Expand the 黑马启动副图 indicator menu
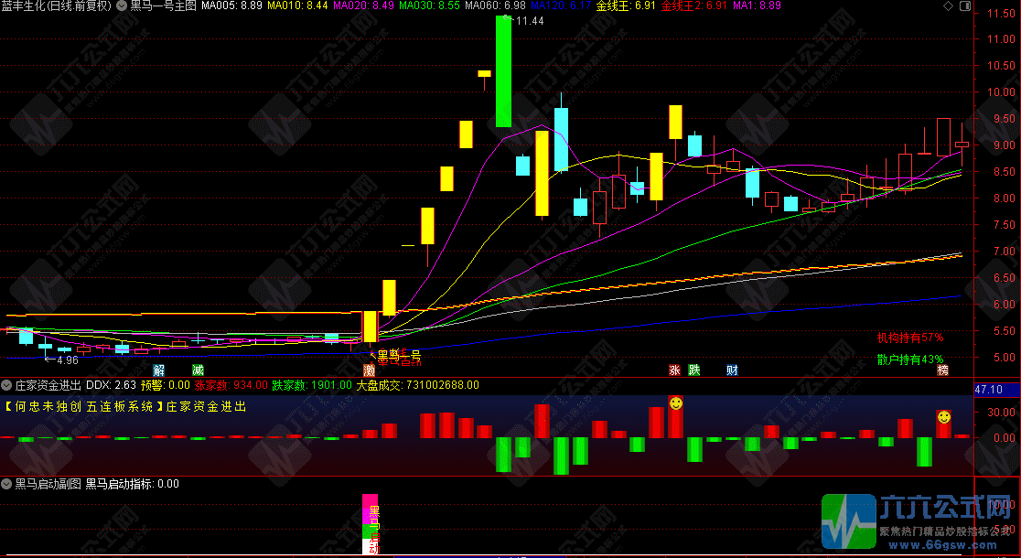This screenshot has height=558, width=1021. pos(7,484)
